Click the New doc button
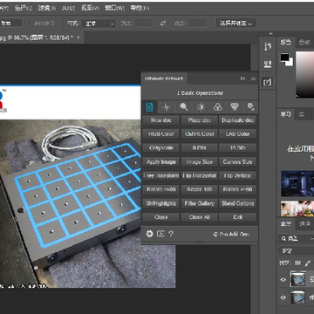Viewport: 314px width, 314px height. point(161,120)
